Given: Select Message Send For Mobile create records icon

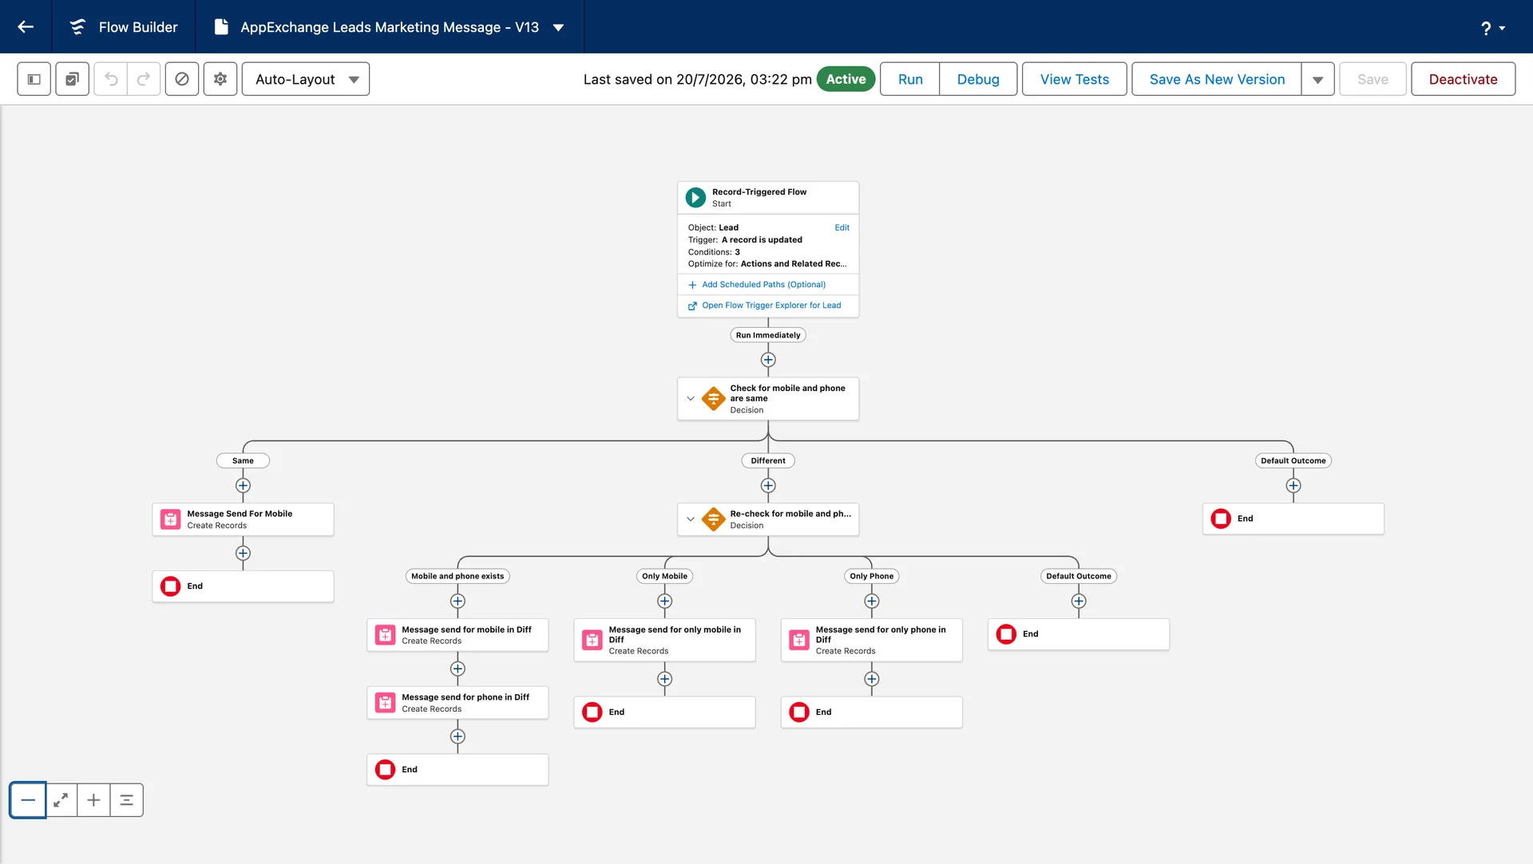Looking at the screenshot, I should coord(171,519).
